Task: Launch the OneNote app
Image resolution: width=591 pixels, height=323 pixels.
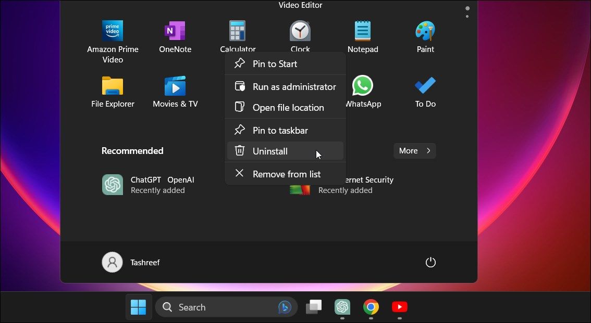Action: 175,31
